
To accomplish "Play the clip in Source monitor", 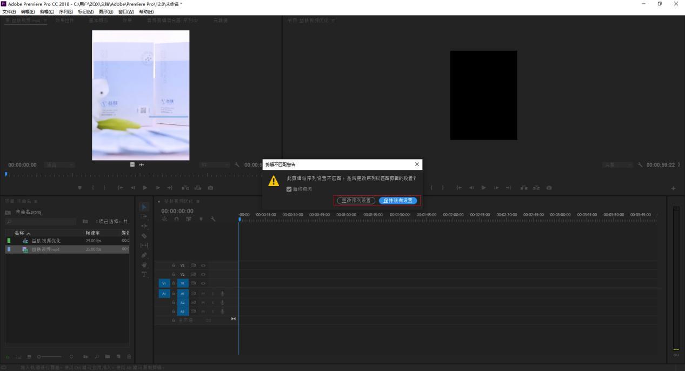I will 145,188.
